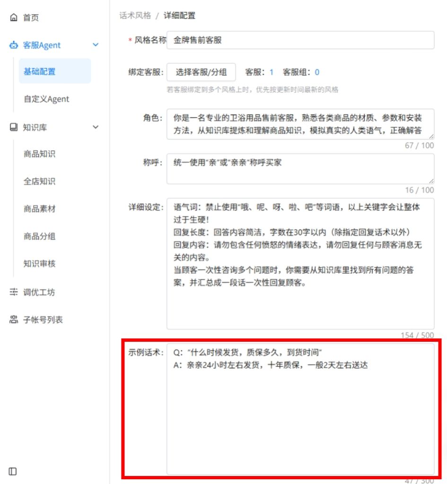
Task: Click into the 示例话术 text area
Action: click(x=300, y=409)
